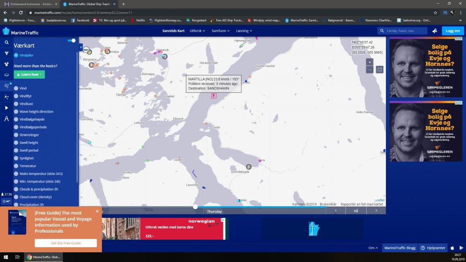The width and height of the screenshot is (466, 262).
Task: Expand the Samfunn dropdown menu
Action: click(220, 31)
